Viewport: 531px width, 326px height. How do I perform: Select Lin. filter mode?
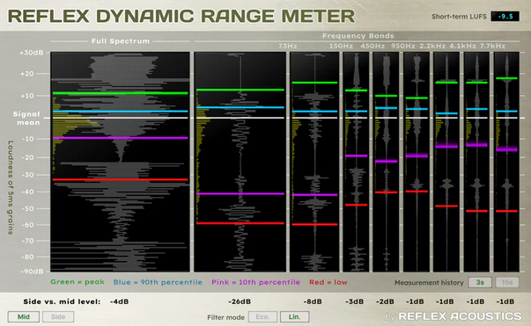tap(294, 316)
